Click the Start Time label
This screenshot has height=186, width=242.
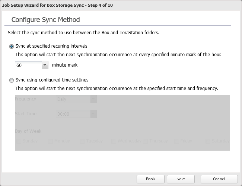tap(26, 114)
